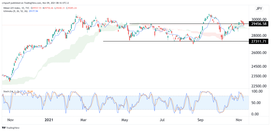271x131 pixels.
Task: Click the Ichimoku (9, 26, 52, 26) indicator label
Action: [x=15, y=11]
